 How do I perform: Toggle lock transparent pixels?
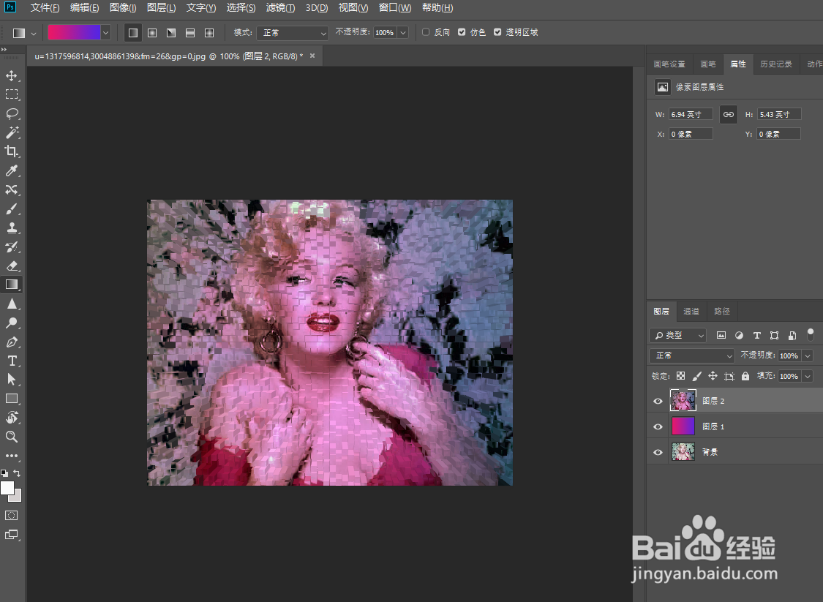click(681, 376)
